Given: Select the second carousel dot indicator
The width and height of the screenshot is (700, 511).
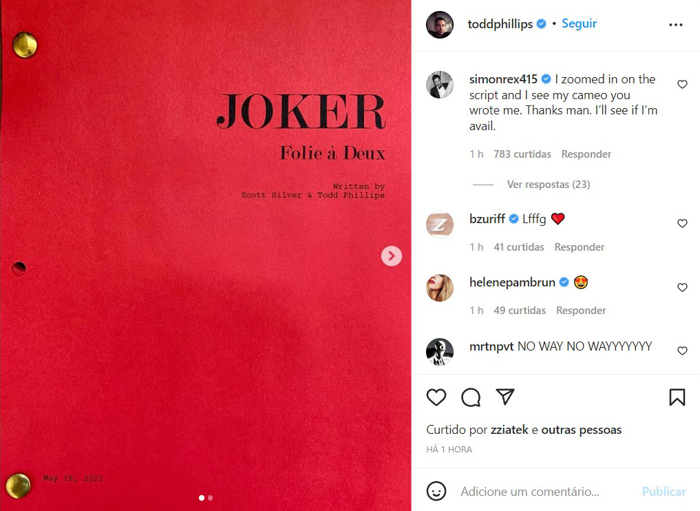Looking at the screenshot, I should 210,498.
